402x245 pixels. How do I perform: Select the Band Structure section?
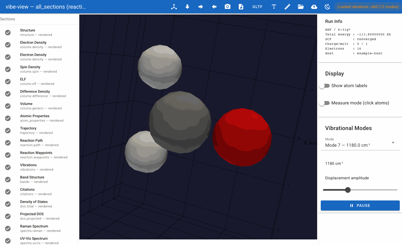click(39, 180)
